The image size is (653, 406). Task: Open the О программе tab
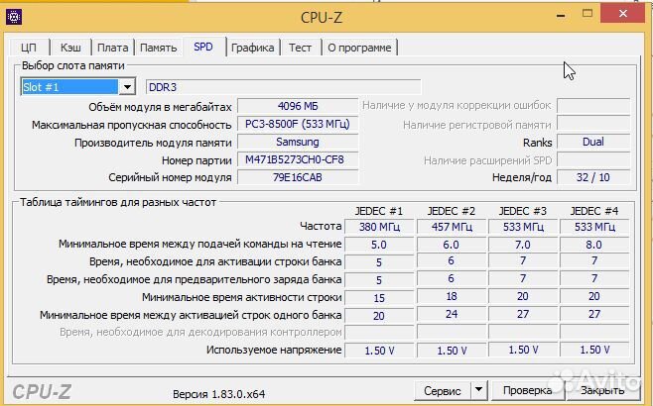tap(359, 48)
